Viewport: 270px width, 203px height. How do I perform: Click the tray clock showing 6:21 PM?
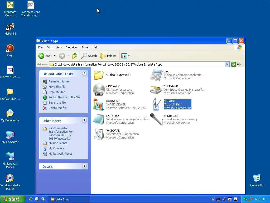[260, 199]
